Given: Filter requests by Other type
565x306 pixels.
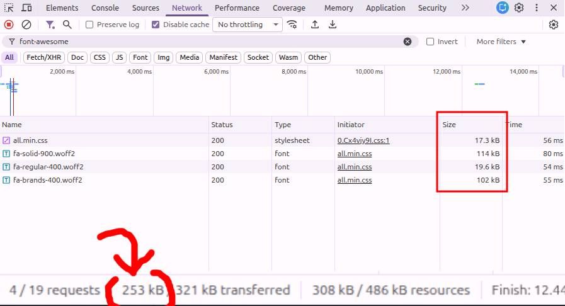Looking at the screenshot, I should coord(317,57).
